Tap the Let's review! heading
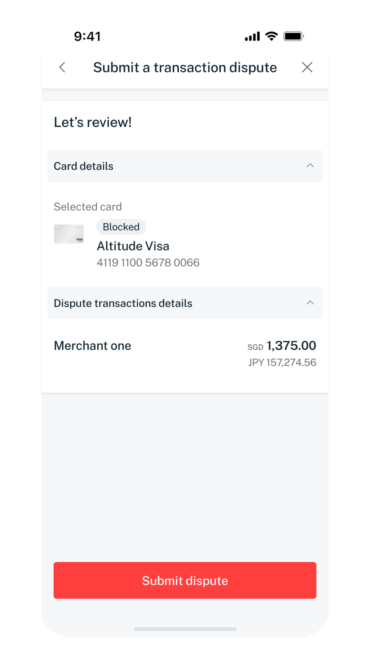The image size is (370, 667). click(x=93, y=122)
